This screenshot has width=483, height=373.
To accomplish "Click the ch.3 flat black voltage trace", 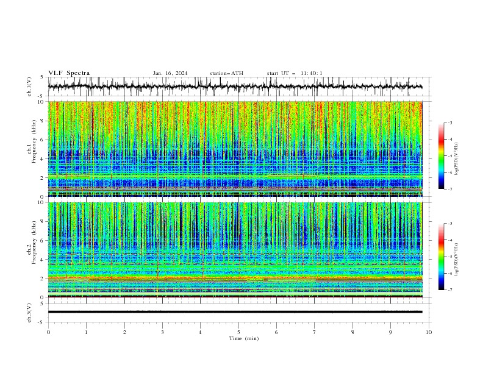I will 235,312.
